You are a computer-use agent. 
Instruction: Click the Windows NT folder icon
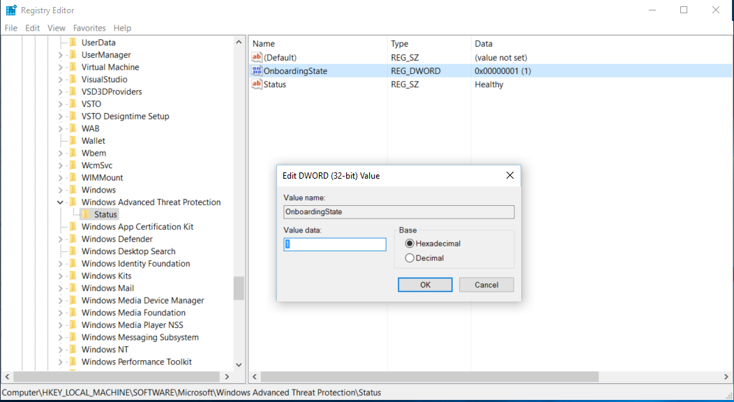click(73, 350)
